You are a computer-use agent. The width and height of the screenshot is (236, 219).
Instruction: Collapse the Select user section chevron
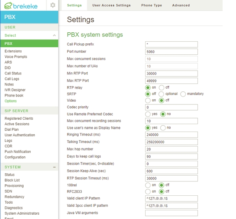tap(54, 35)
